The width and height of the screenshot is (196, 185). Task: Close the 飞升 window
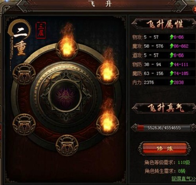pos(194,9)
